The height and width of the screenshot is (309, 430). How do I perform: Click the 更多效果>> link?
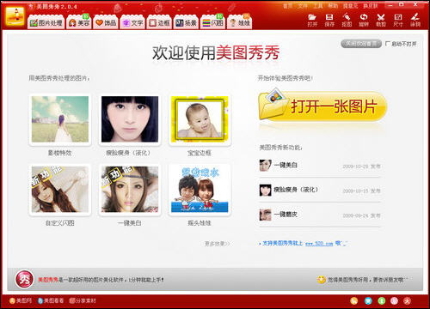click(x=218, y=244)
